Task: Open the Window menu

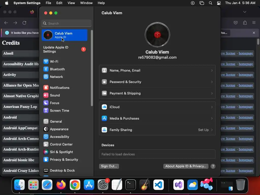Action: pyautogui.click(x=86, y=3)
